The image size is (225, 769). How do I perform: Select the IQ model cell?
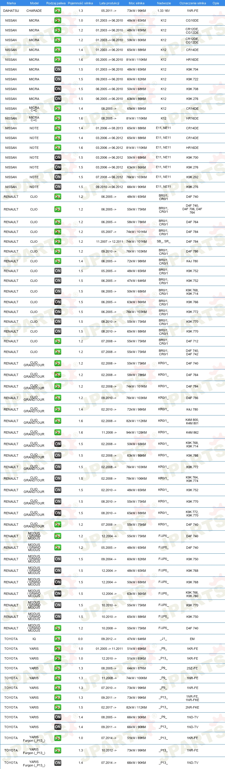34,639
